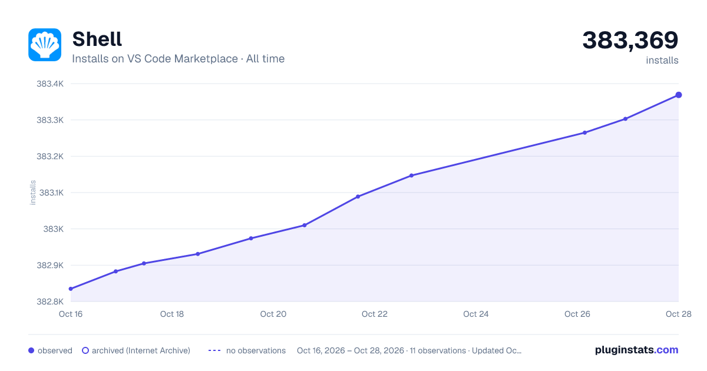
Task: Click the 383.3K y-axis label
Action: coord(50,120)
